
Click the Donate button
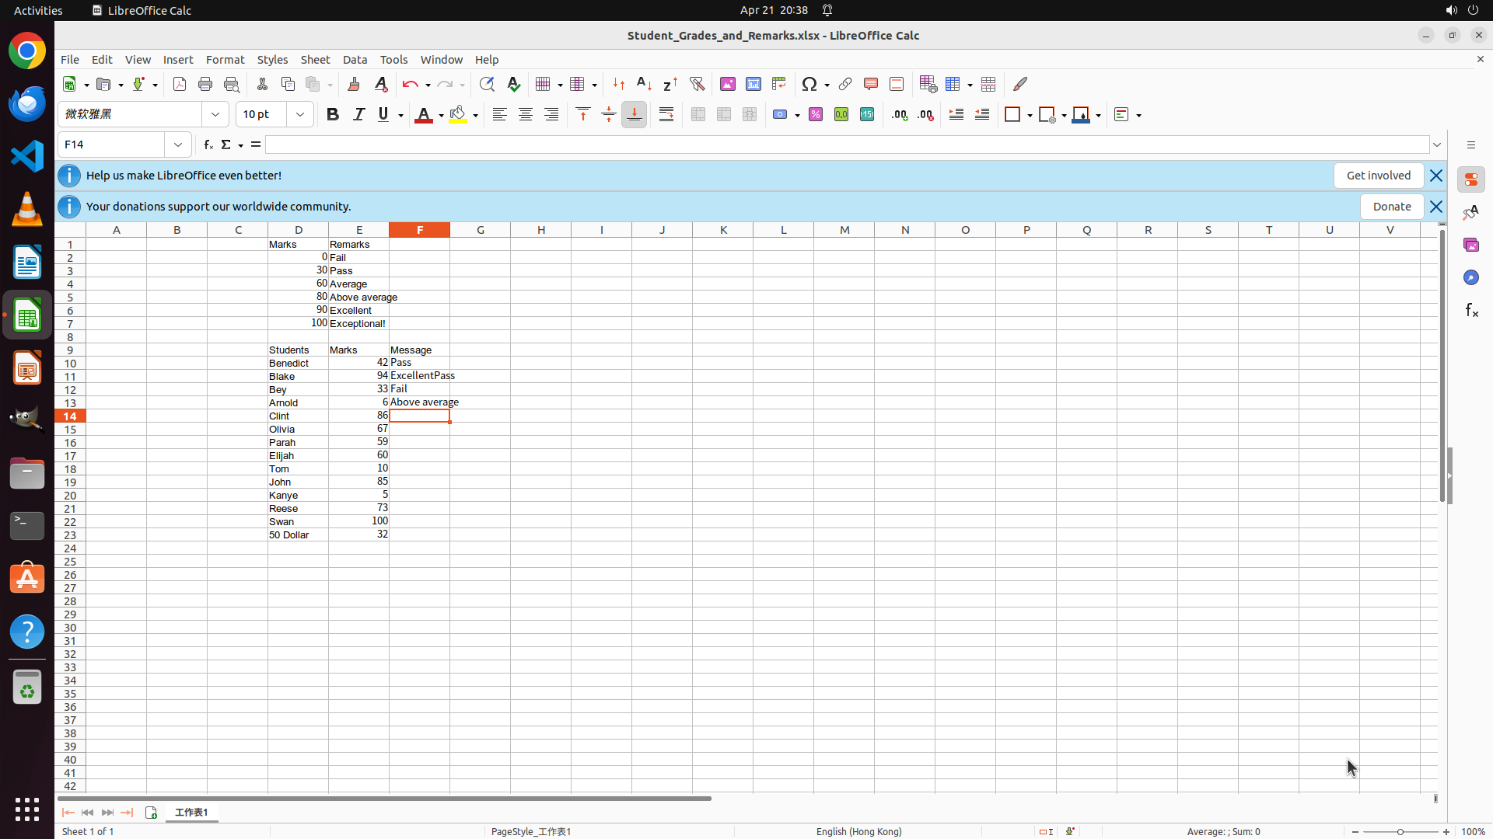pyautogui.click(x=1391, y=207)
